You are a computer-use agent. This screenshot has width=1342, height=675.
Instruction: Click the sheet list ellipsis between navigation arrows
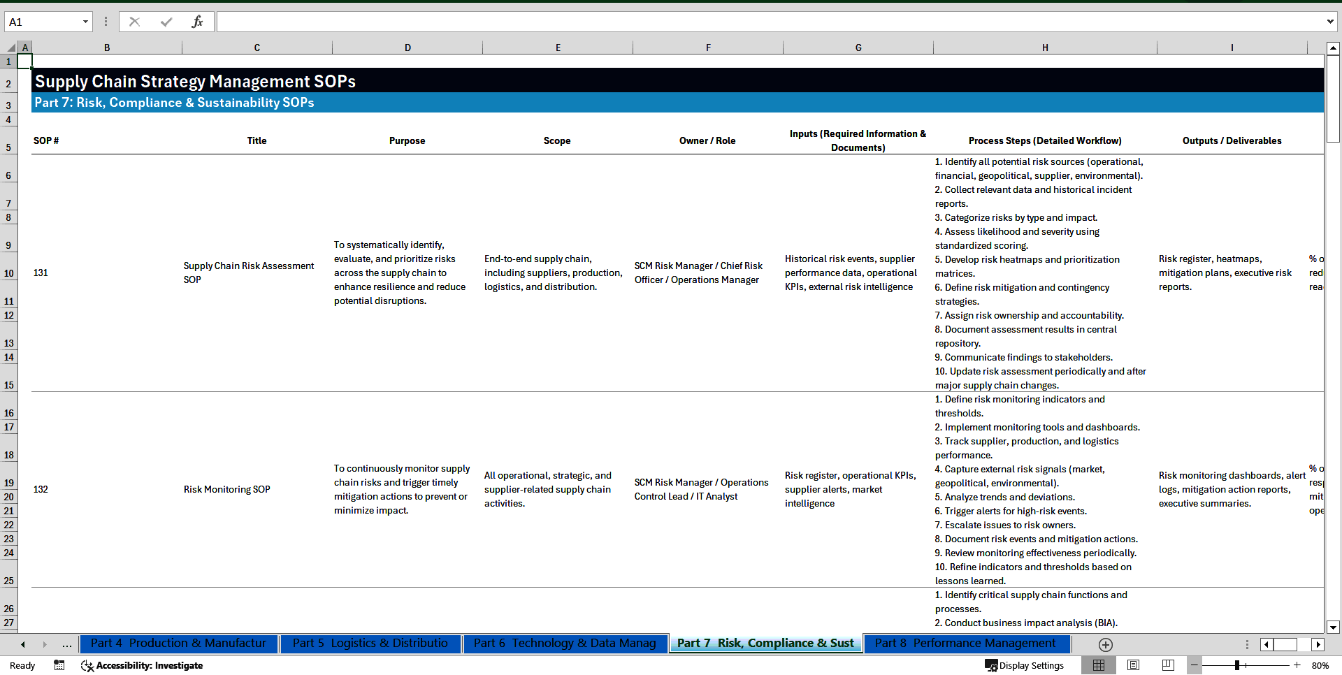point(66,644)
